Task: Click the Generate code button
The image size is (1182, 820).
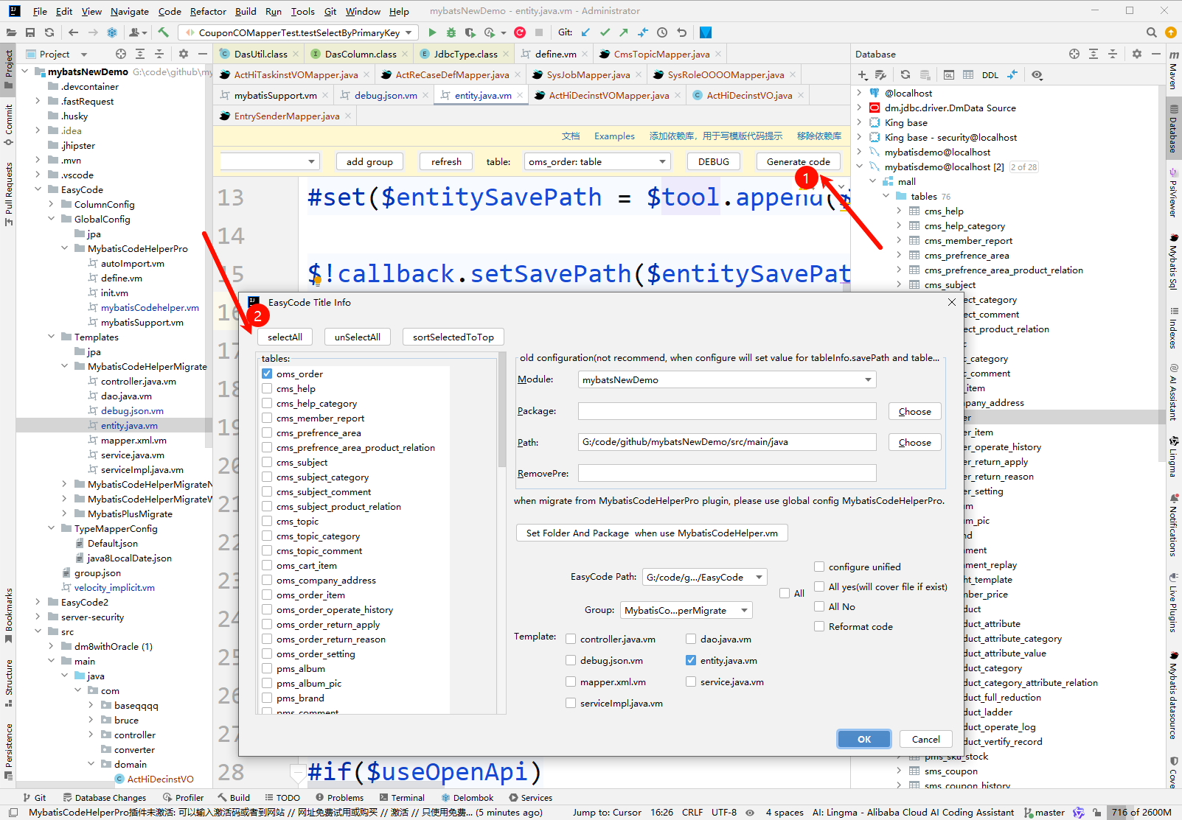Action: pyautogui.click(x=798, y=161)
